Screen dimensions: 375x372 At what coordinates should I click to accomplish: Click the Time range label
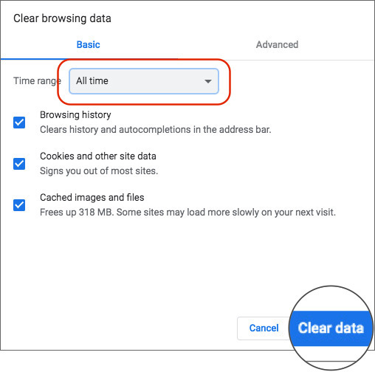pos(37,81)
